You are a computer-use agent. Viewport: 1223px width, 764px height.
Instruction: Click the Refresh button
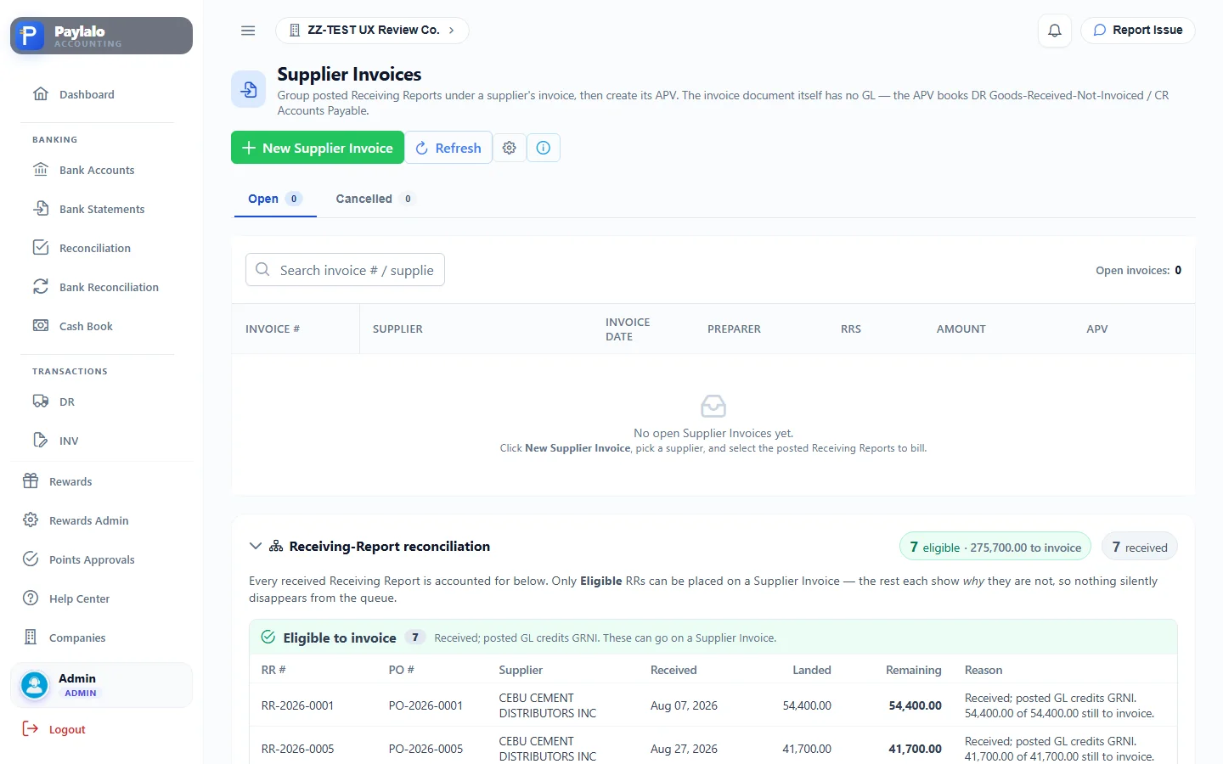[x=448, y=148]
